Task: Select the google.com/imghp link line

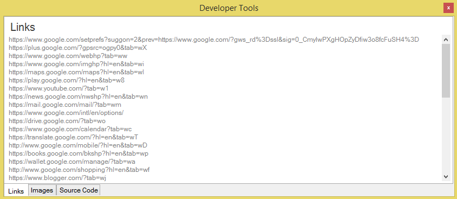Action: pos(76,64)
